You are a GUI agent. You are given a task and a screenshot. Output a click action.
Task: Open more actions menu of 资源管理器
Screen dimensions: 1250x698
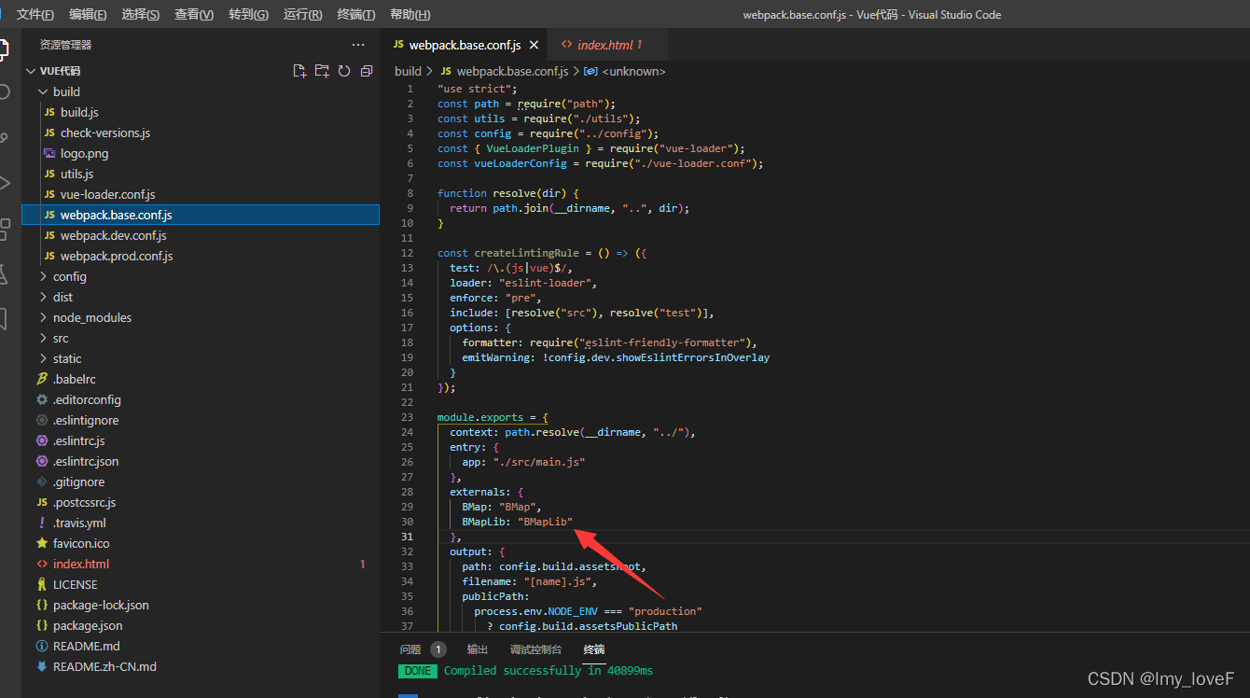pos(358,44)
